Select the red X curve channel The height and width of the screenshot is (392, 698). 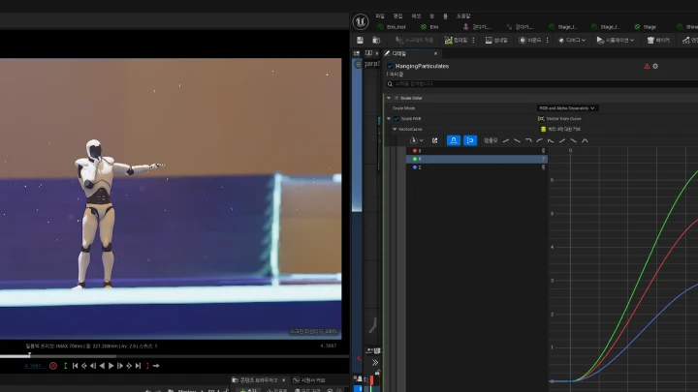pos(477,151)
